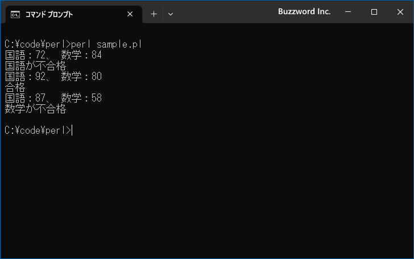This screenshot has height=259, width=414.
Task: Click empty title bar area beside dropdown
Action: click(x=225, y=12)
